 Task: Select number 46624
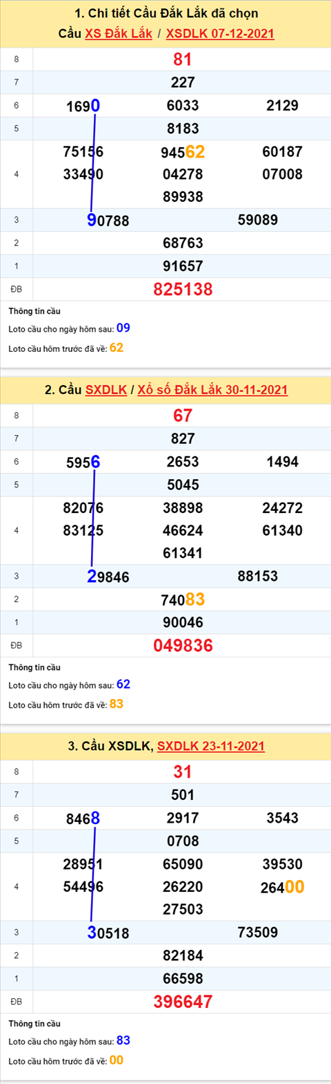tap(183, 530)
